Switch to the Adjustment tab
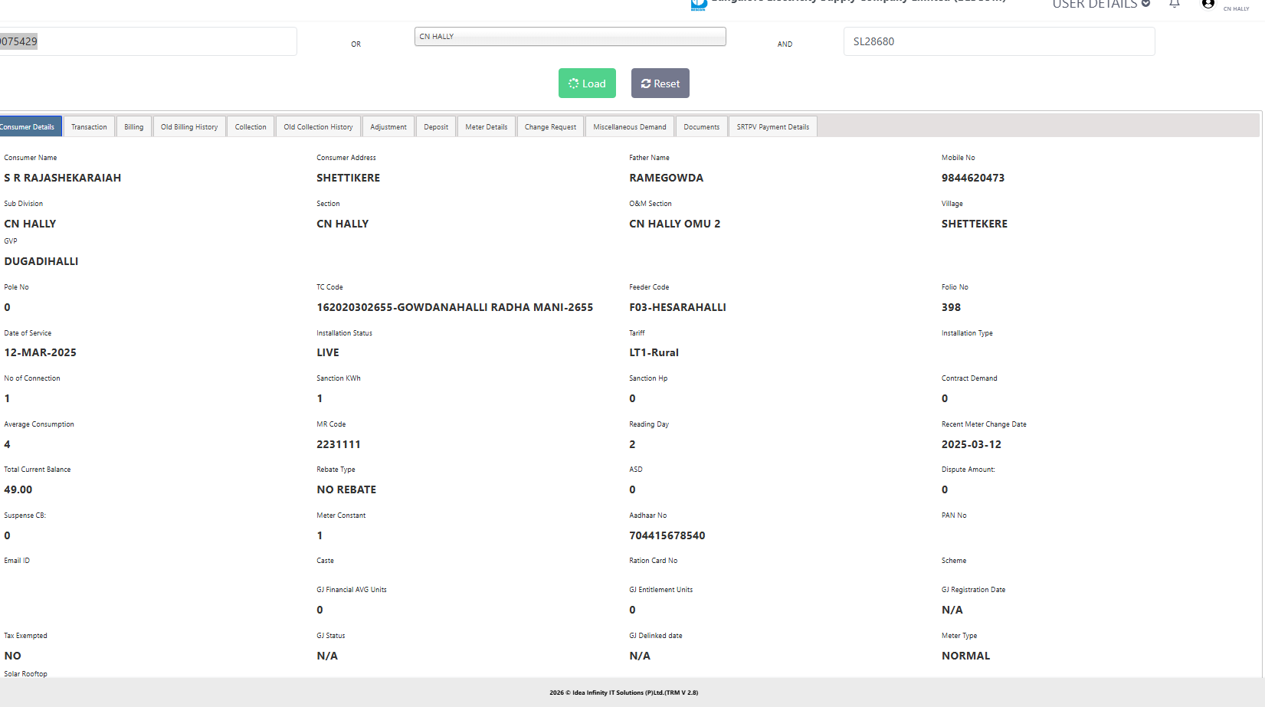The image size is (1265, 707). click(x=388, y=127)
